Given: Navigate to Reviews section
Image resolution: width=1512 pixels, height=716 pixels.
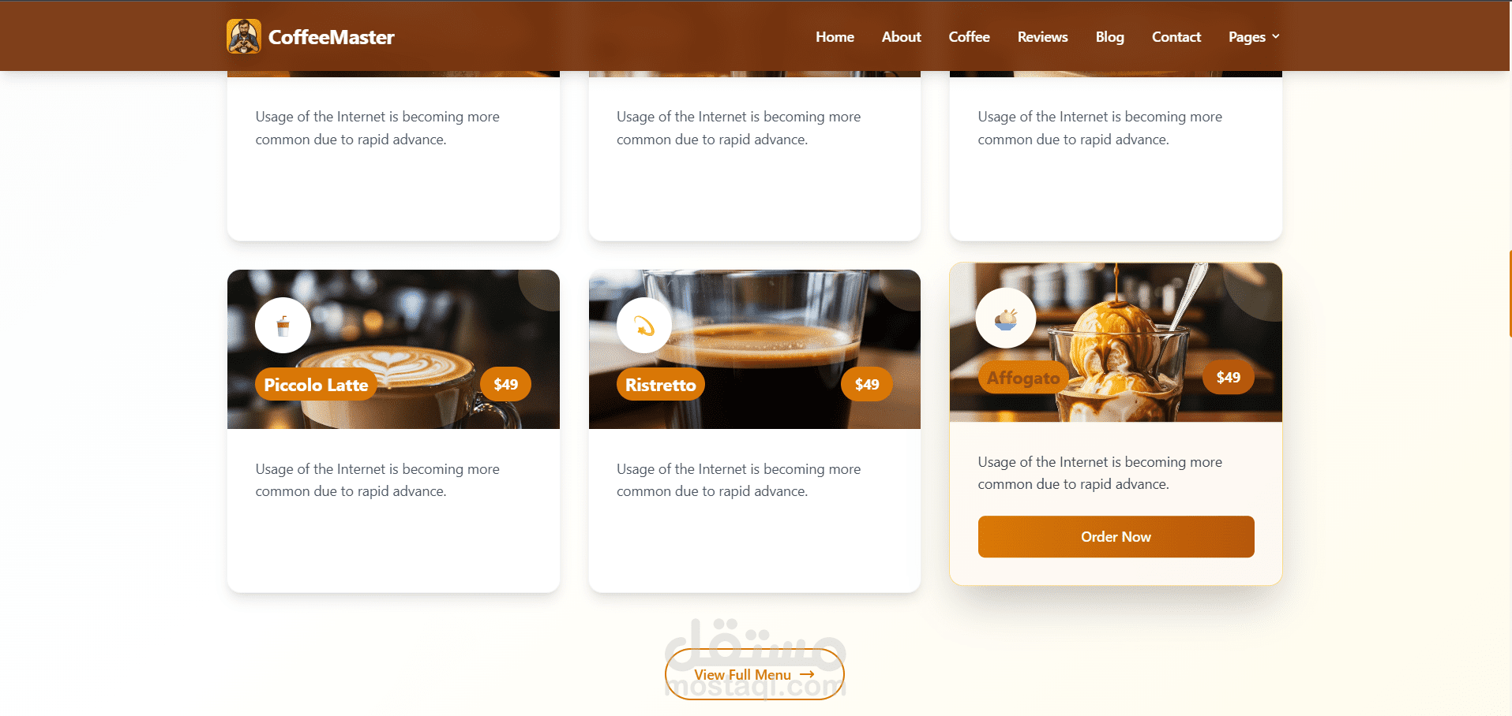Looking at the screenshot, I should point(1042,37).
